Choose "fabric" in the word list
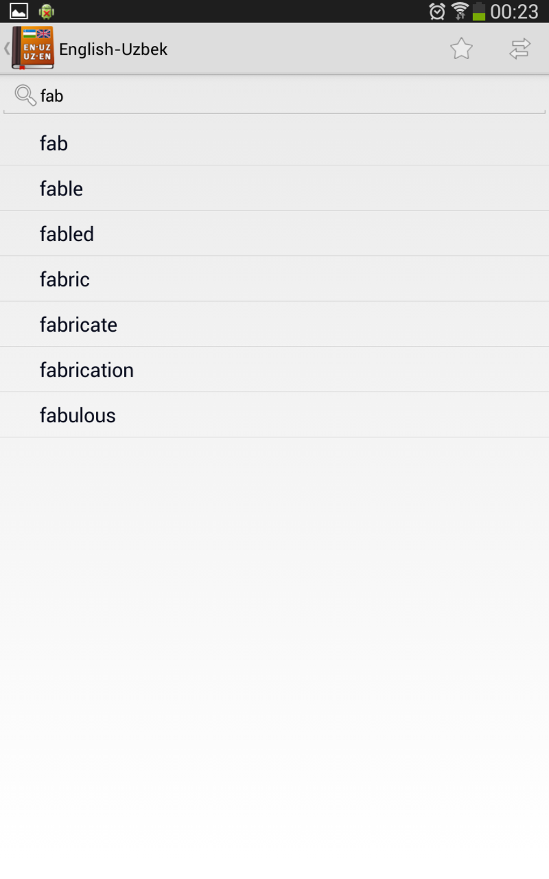 (65, 279)
